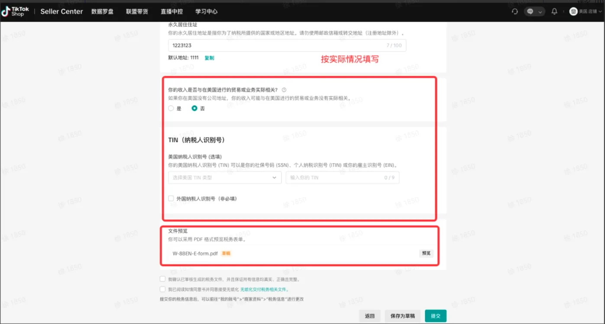
Task: Check the 外国纳税人识别号 (非必填) checkbox
Action: pos(171,199)
